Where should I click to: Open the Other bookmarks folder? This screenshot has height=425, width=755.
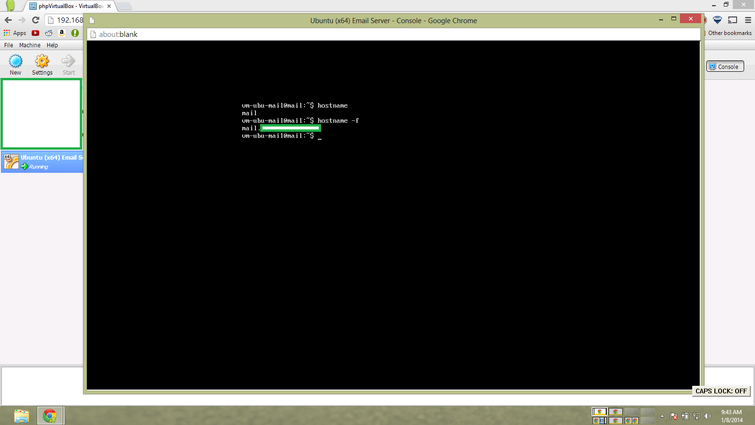(730, 33)
